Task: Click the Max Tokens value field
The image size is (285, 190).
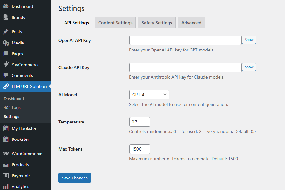Action: (140, 149)
